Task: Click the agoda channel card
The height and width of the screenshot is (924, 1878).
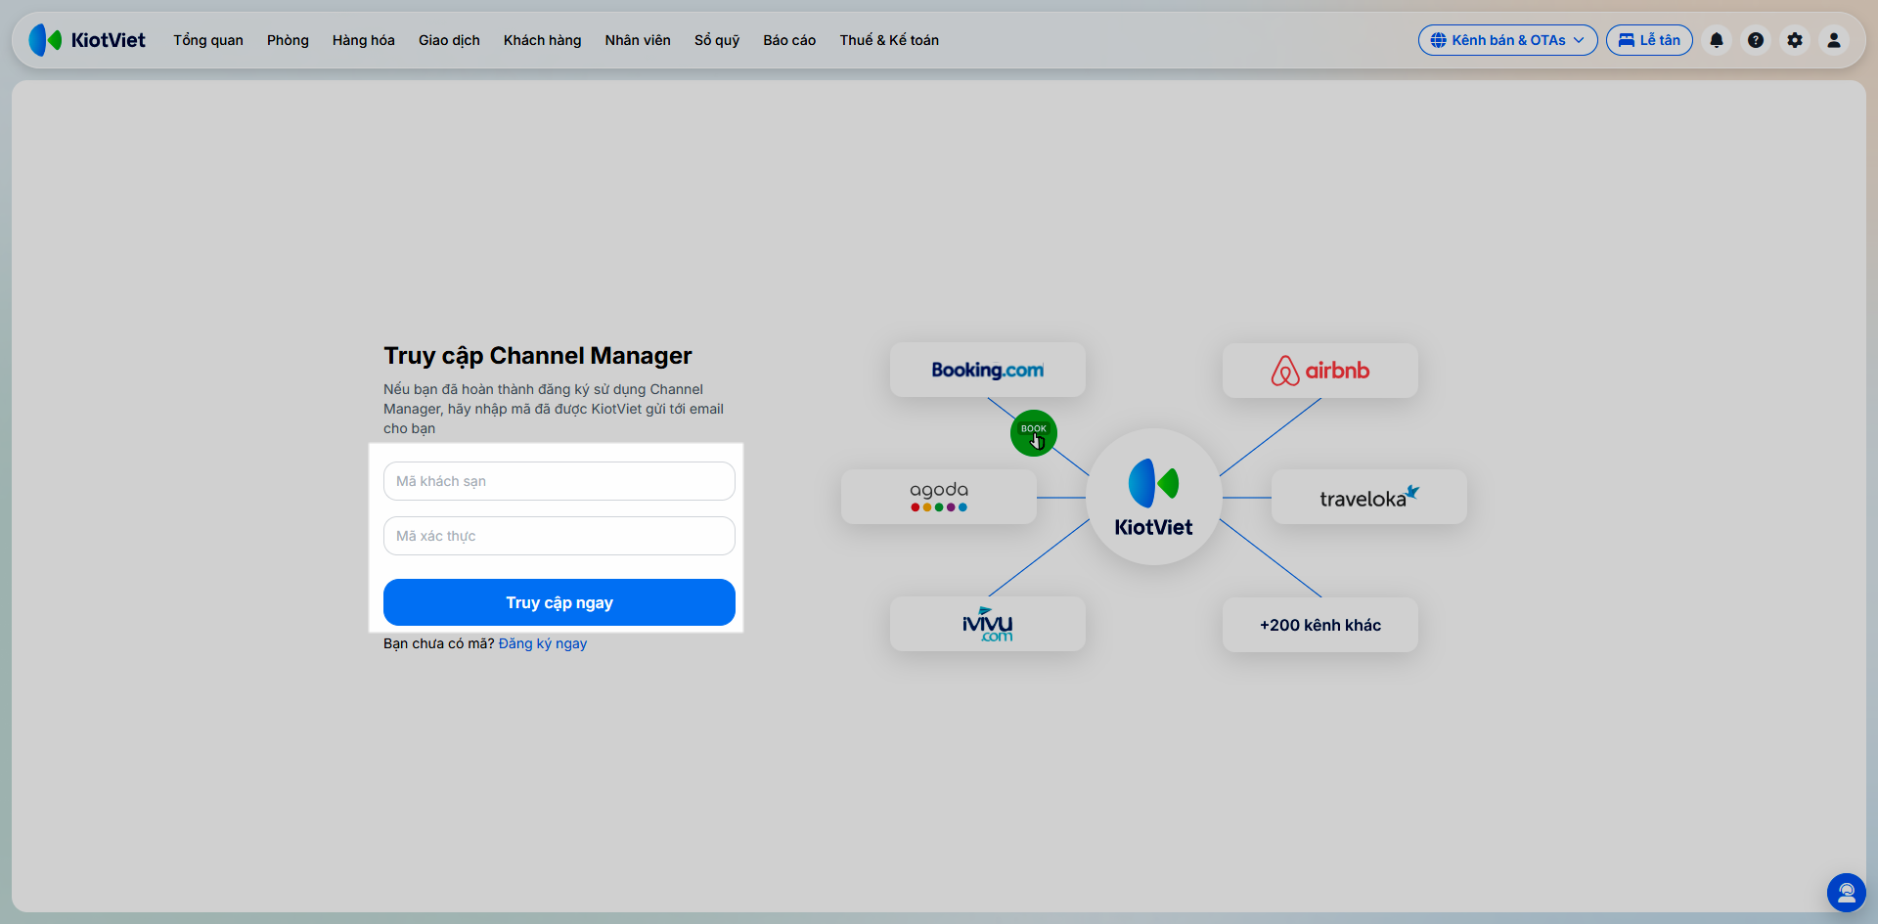Action: [939, 497]
